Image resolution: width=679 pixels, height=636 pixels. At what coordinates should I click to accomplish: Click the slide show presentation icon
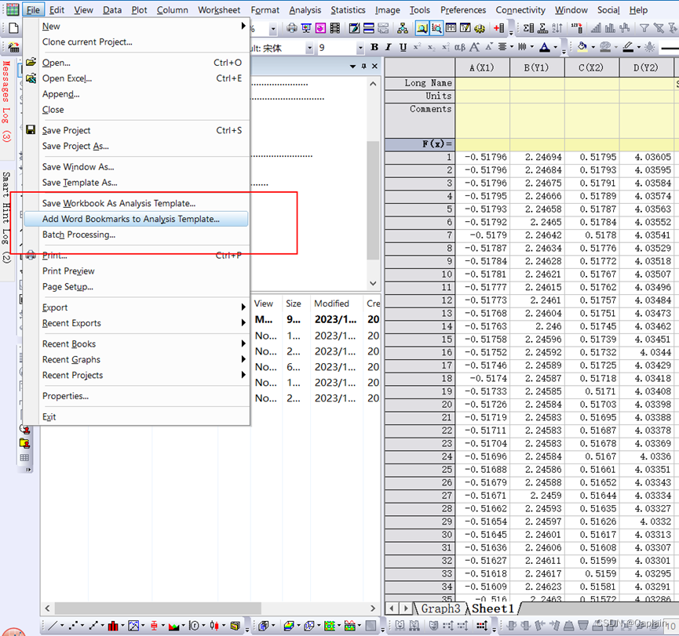306,28
